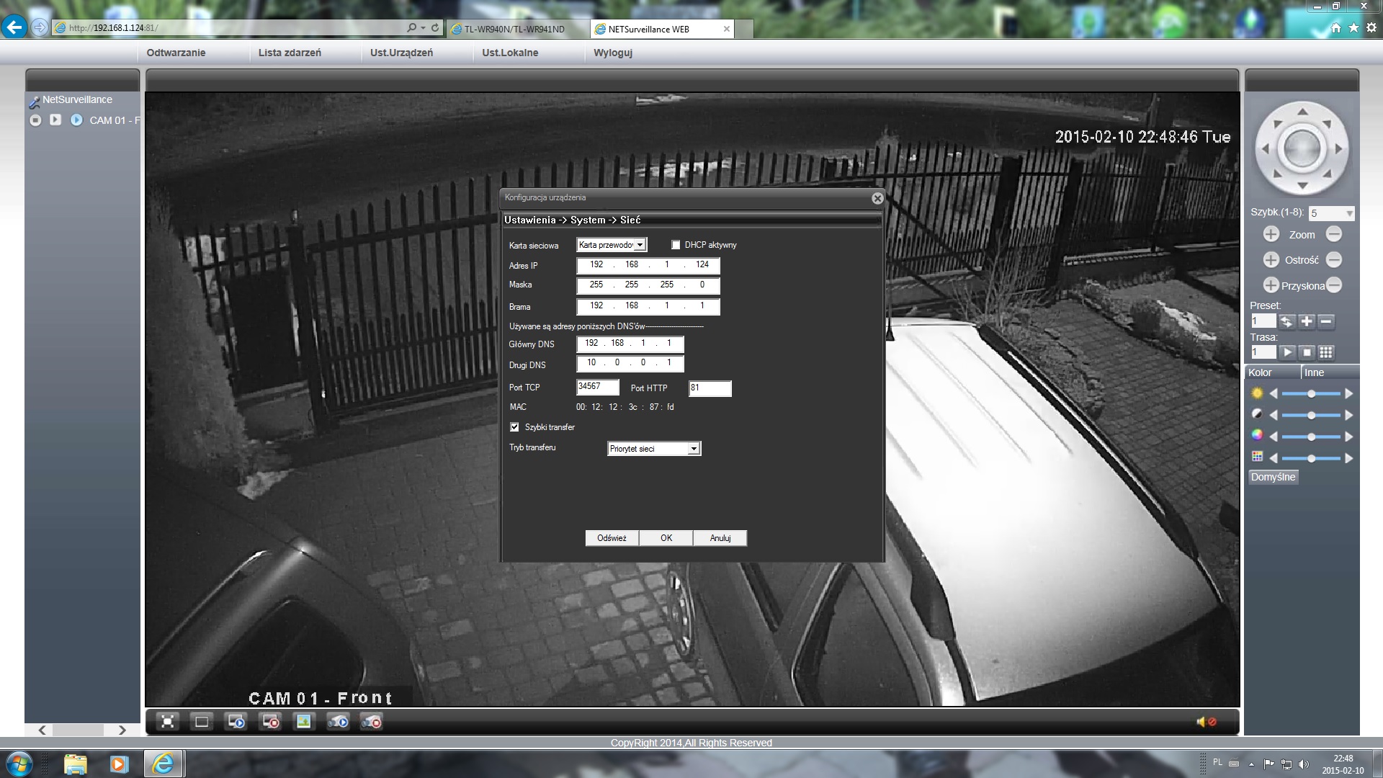Stop recording with camera stop icon
This screenshot has height=778, width=1383.
372,721
